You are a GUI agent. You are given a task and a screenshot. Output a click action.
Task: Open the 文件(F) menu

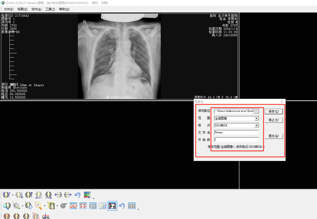[8, 9]
